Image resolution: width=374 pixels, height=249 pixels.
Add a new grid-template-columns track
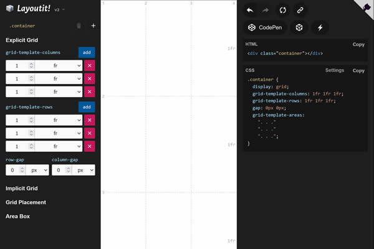[x=87, y=52]
